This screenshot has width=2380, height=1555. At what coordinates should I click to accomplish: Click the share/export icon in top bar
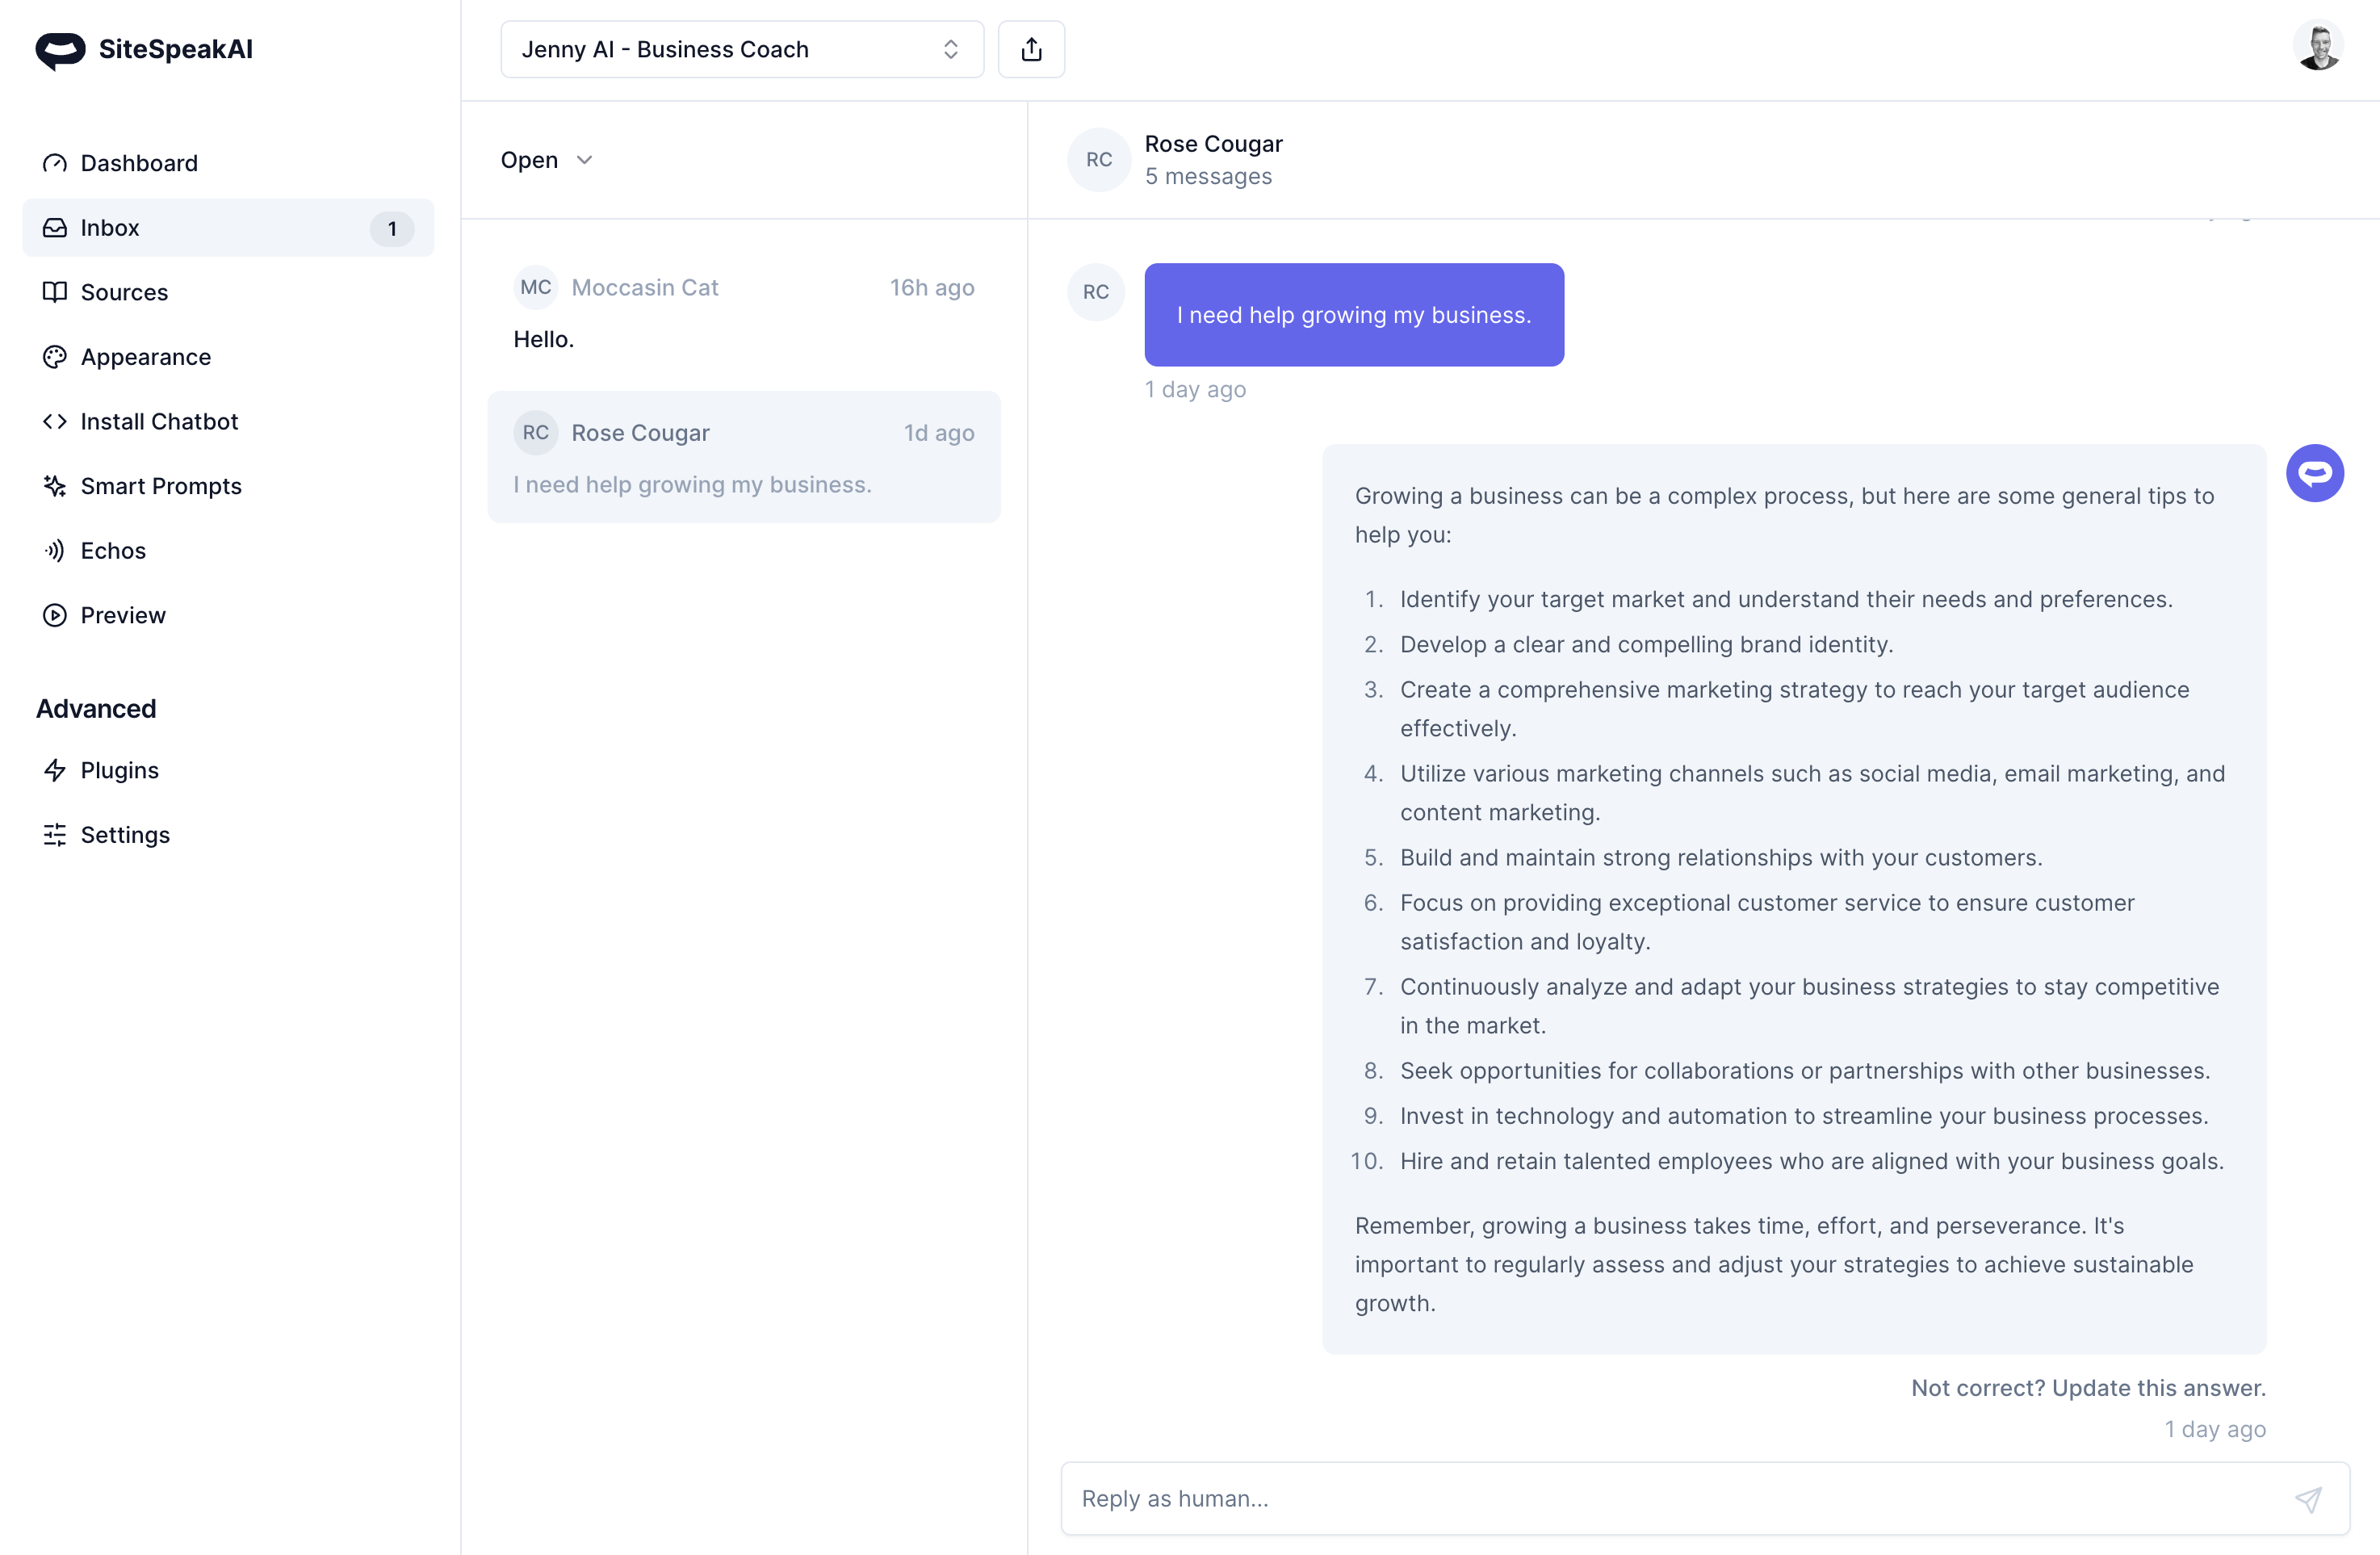[1031, 49]
